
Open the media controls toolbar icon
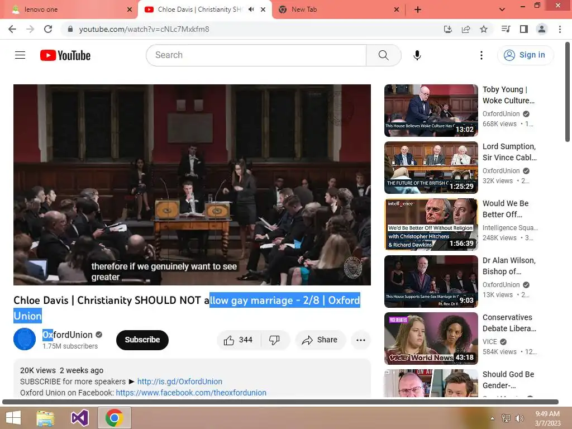pyautogui.click(x=506, y=29)
